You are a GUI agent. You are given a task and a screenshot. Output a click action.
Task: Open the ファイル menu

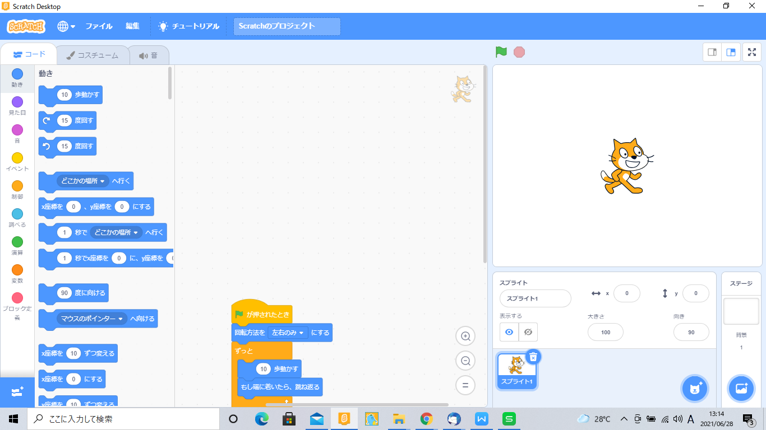[99, 26]
